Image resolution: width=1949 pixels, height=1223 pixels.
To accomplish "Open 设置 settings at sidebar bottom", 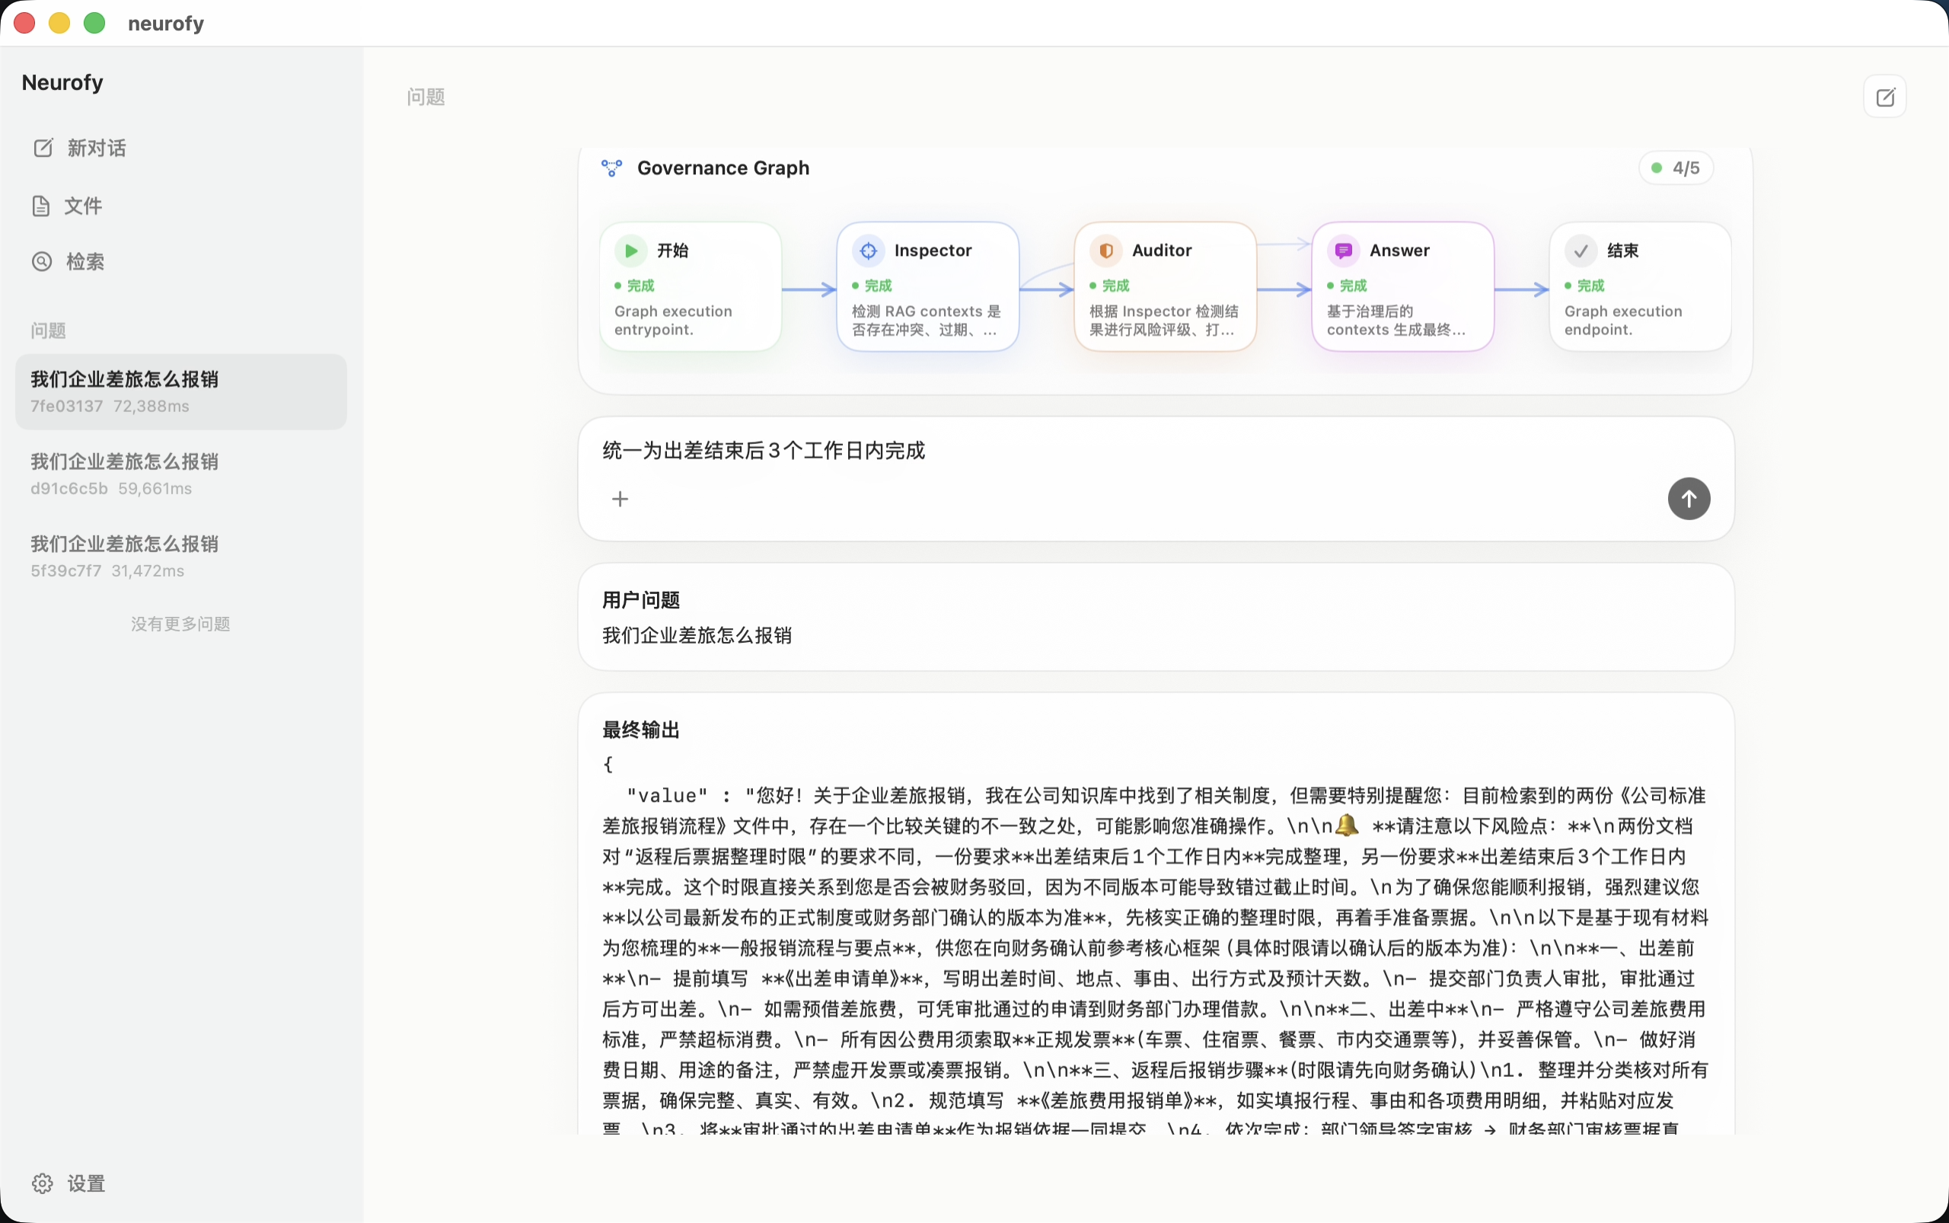I will tap(69, 1183).
